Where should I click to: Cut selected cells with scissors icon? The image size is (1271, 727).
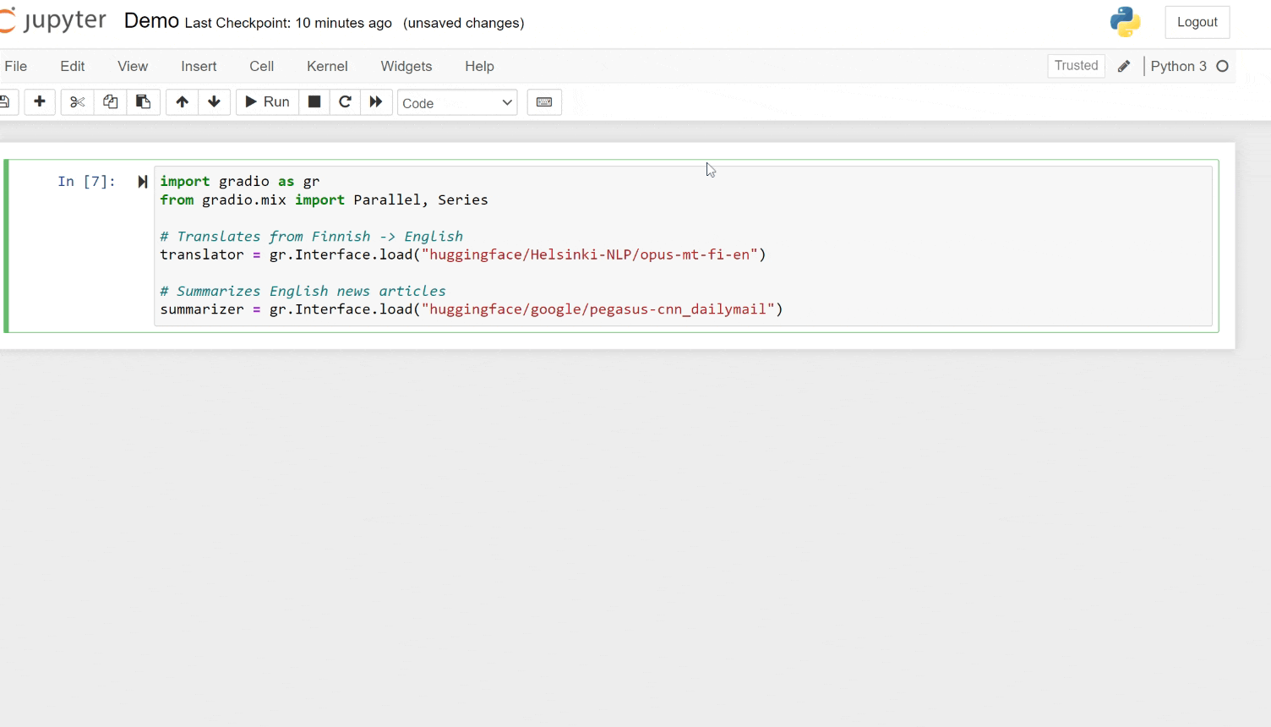pos(77,102)
